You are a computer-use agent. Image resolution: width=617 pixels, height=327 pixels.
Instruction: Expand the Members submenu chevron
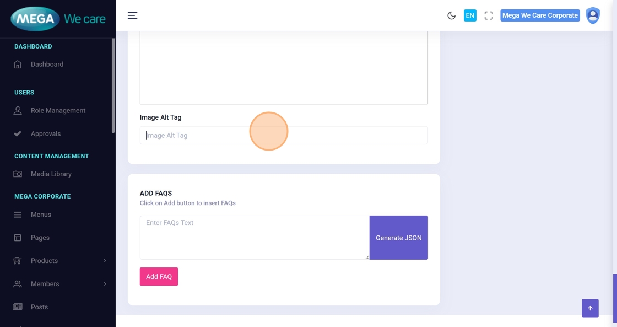pyautogui.click(x=105, y=284)
